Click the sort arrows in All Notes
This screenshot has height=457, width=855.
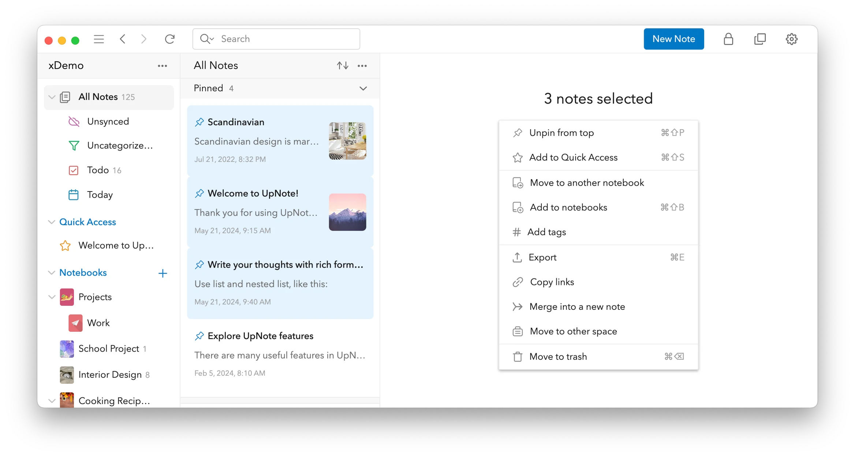click(x=342, y=66)
